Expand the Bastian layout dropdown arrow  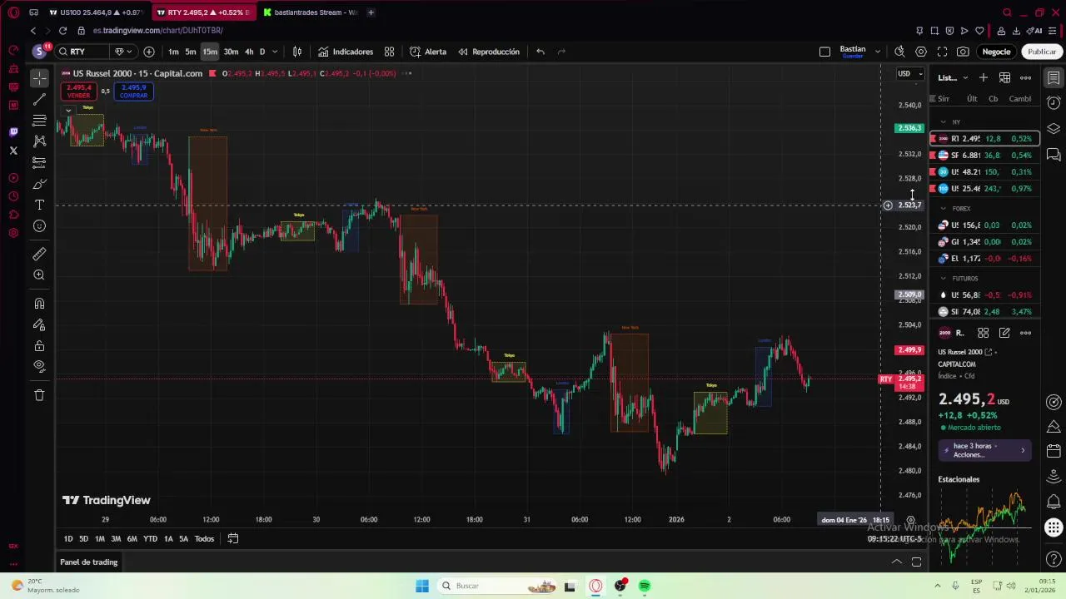pyautogui.click(x=878, y=52)
